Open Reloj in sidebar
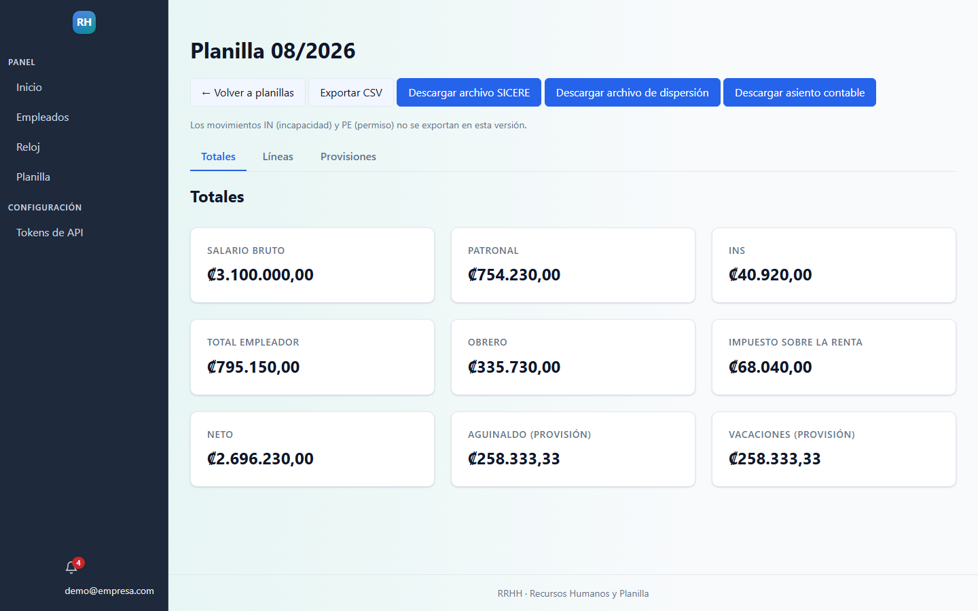The image size is (978, 611). 29,147
